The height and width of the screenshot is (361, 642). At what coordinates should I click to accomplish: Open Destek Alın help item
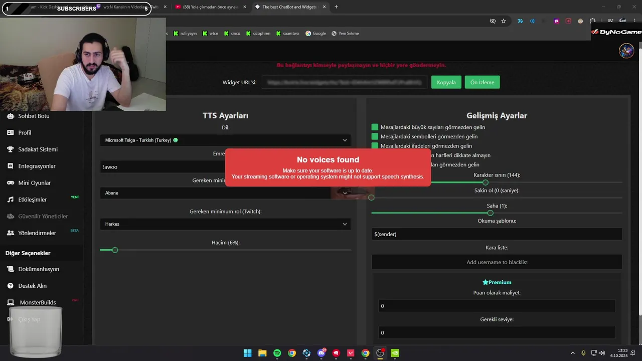(27, 286)
